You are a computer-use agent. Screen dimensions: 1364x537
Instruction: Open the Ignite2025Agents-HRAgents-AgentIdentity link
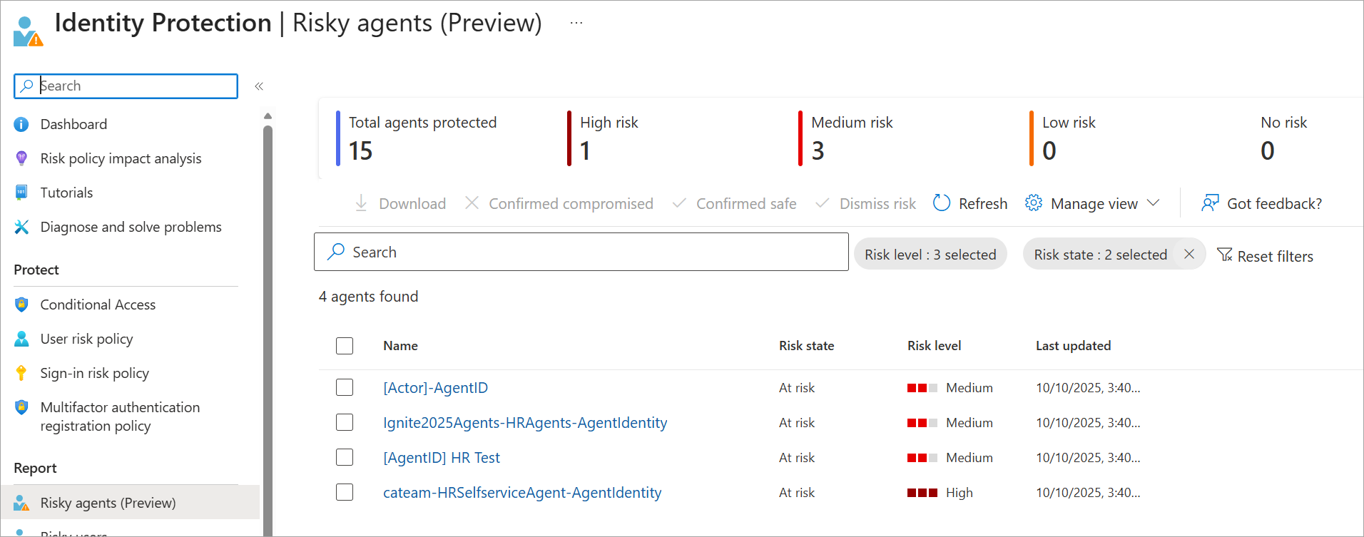[x=524, y=423]
